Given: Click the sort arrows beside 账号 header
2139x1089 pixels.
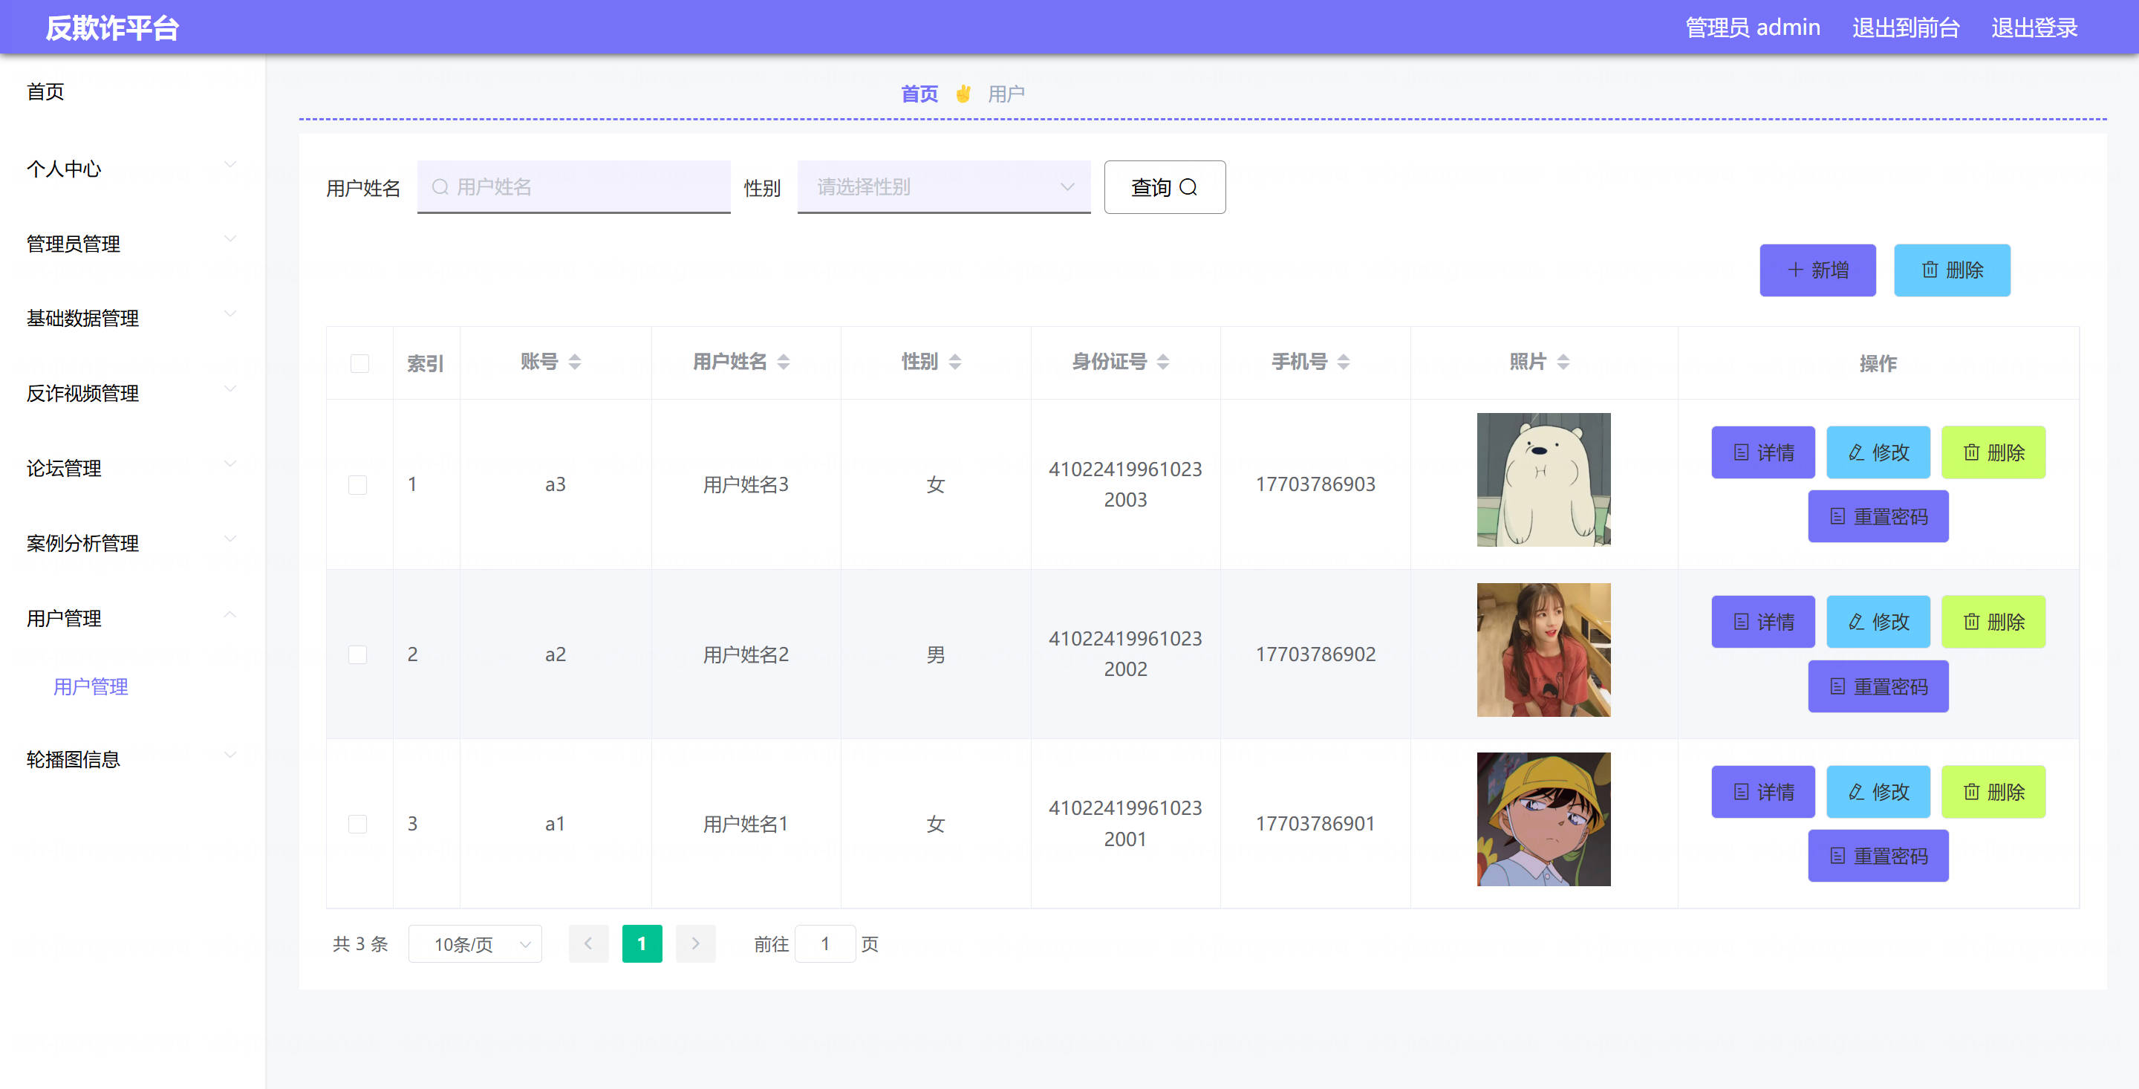Looking at the screenshot, I should click(x=575, y=361).
